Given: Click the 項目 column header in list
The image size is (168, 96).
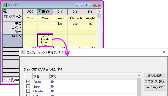Looking at the screenshot, I should click(41, 76).
